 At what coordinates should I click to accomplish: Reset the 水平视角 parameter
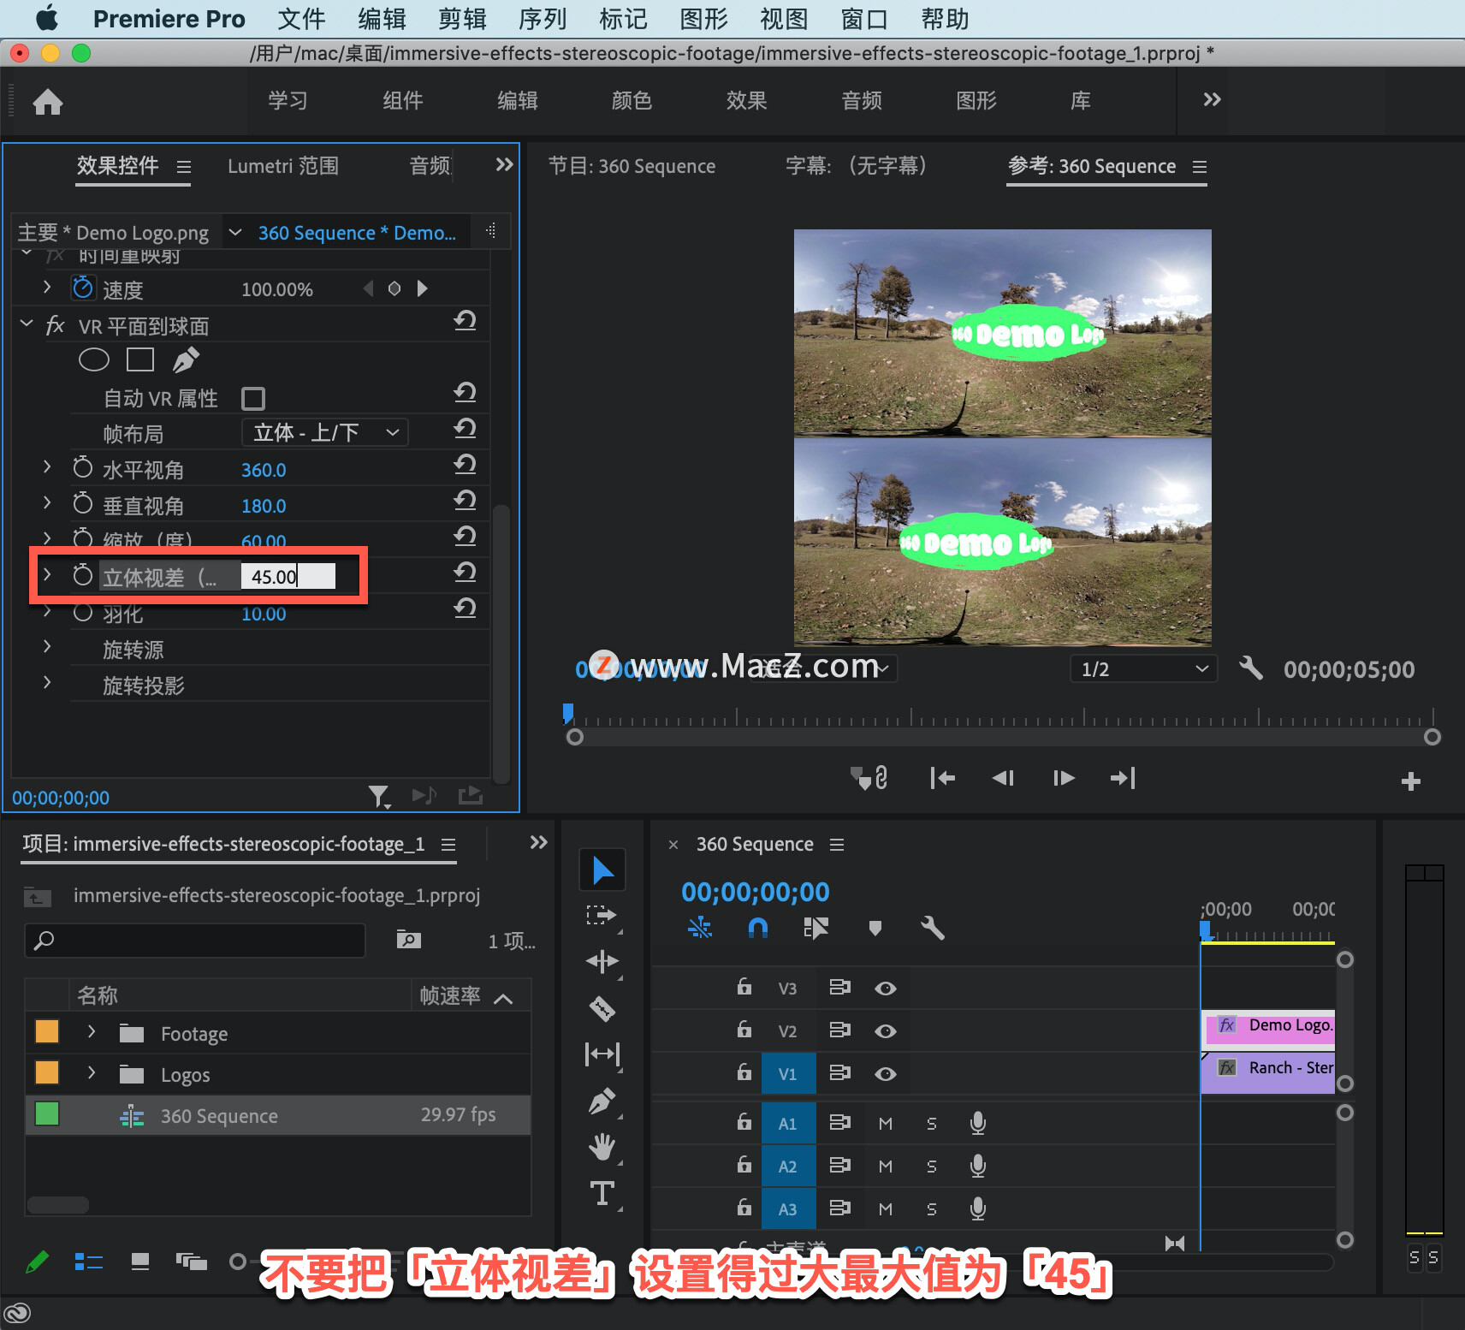point(465,465)
